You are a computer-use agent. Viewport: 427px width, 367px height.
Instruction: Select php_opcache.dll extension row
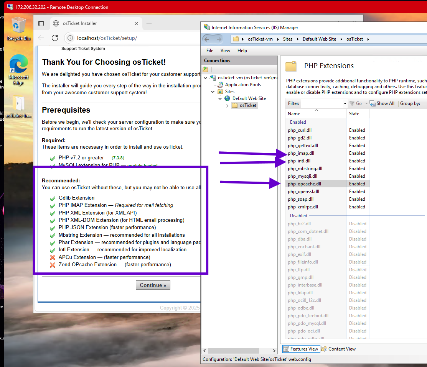[327, 184]
